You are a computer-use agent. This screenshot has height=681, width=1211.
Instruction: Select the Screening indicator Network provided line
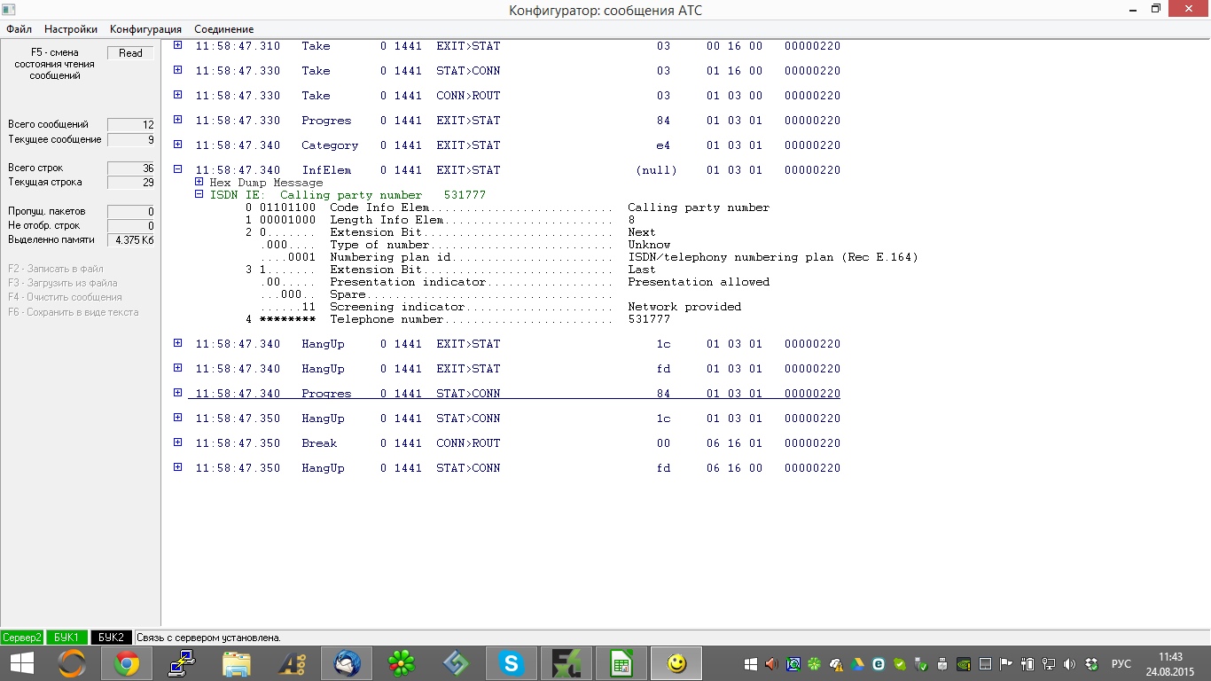pyautogui.click(x=501, y=307)
